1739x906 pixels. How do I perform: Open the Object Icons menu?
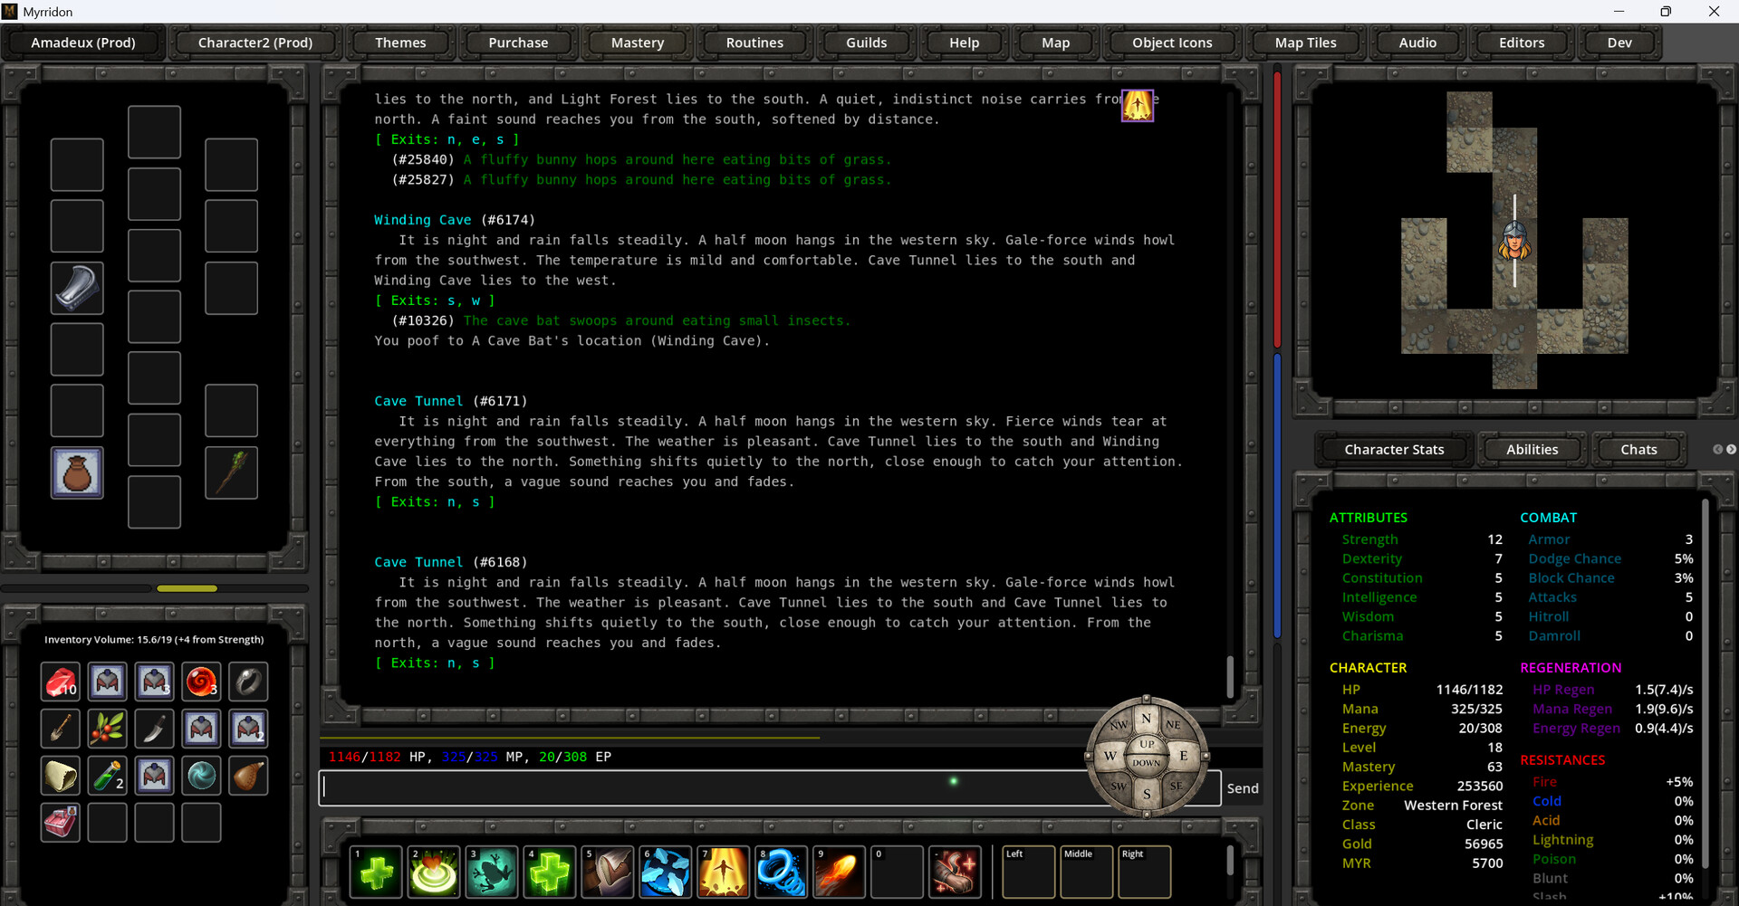[1172, 43]
